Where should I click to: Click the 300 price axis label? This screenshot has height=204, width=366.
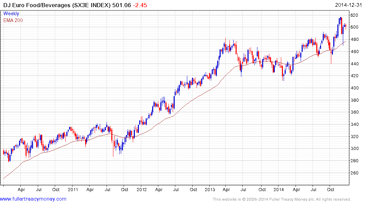point(354,149)
